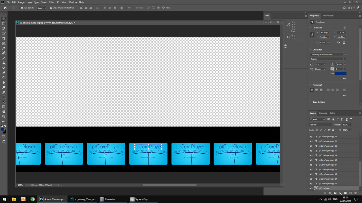Open the font family dropdown Champagne & Limousines

point(328,54)
